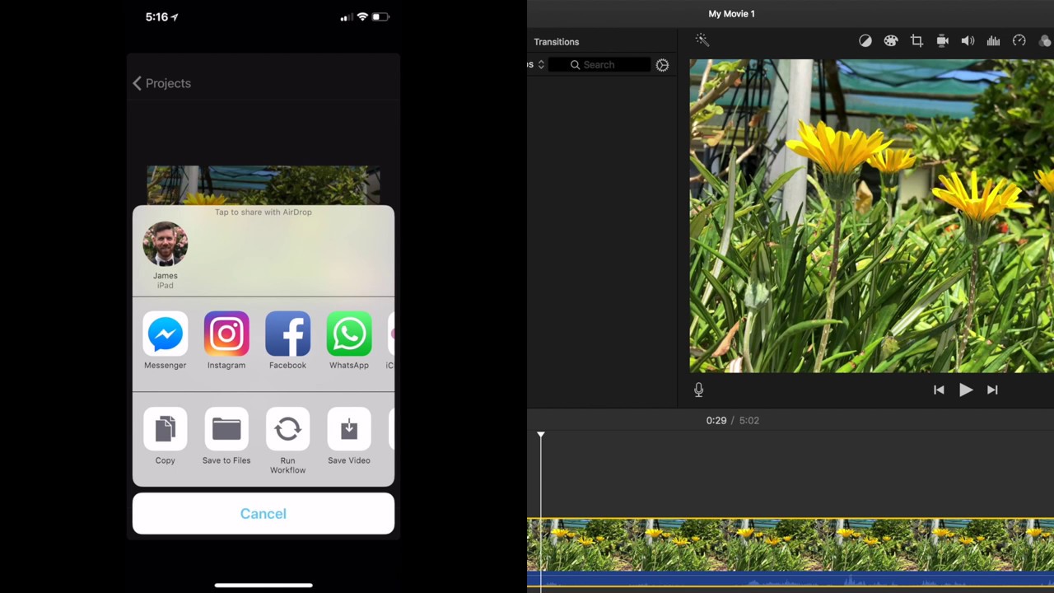Open the clips filter dropdown arrows

pyautogui.click(x=541, y=64)
